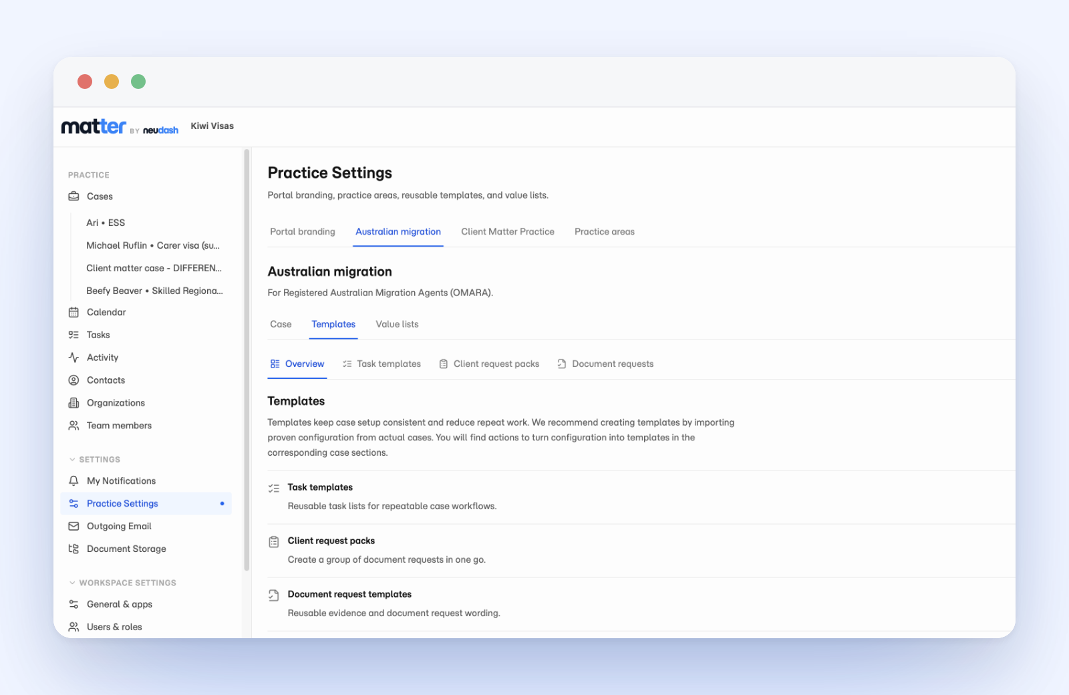Click the red window close dot
Screen dimensions: 1069x695
85,82
